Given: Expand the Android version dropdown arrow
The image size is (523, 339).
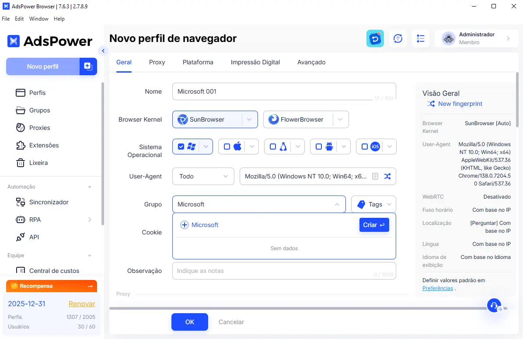Looking at the screenshot, I should pos(344,147).
